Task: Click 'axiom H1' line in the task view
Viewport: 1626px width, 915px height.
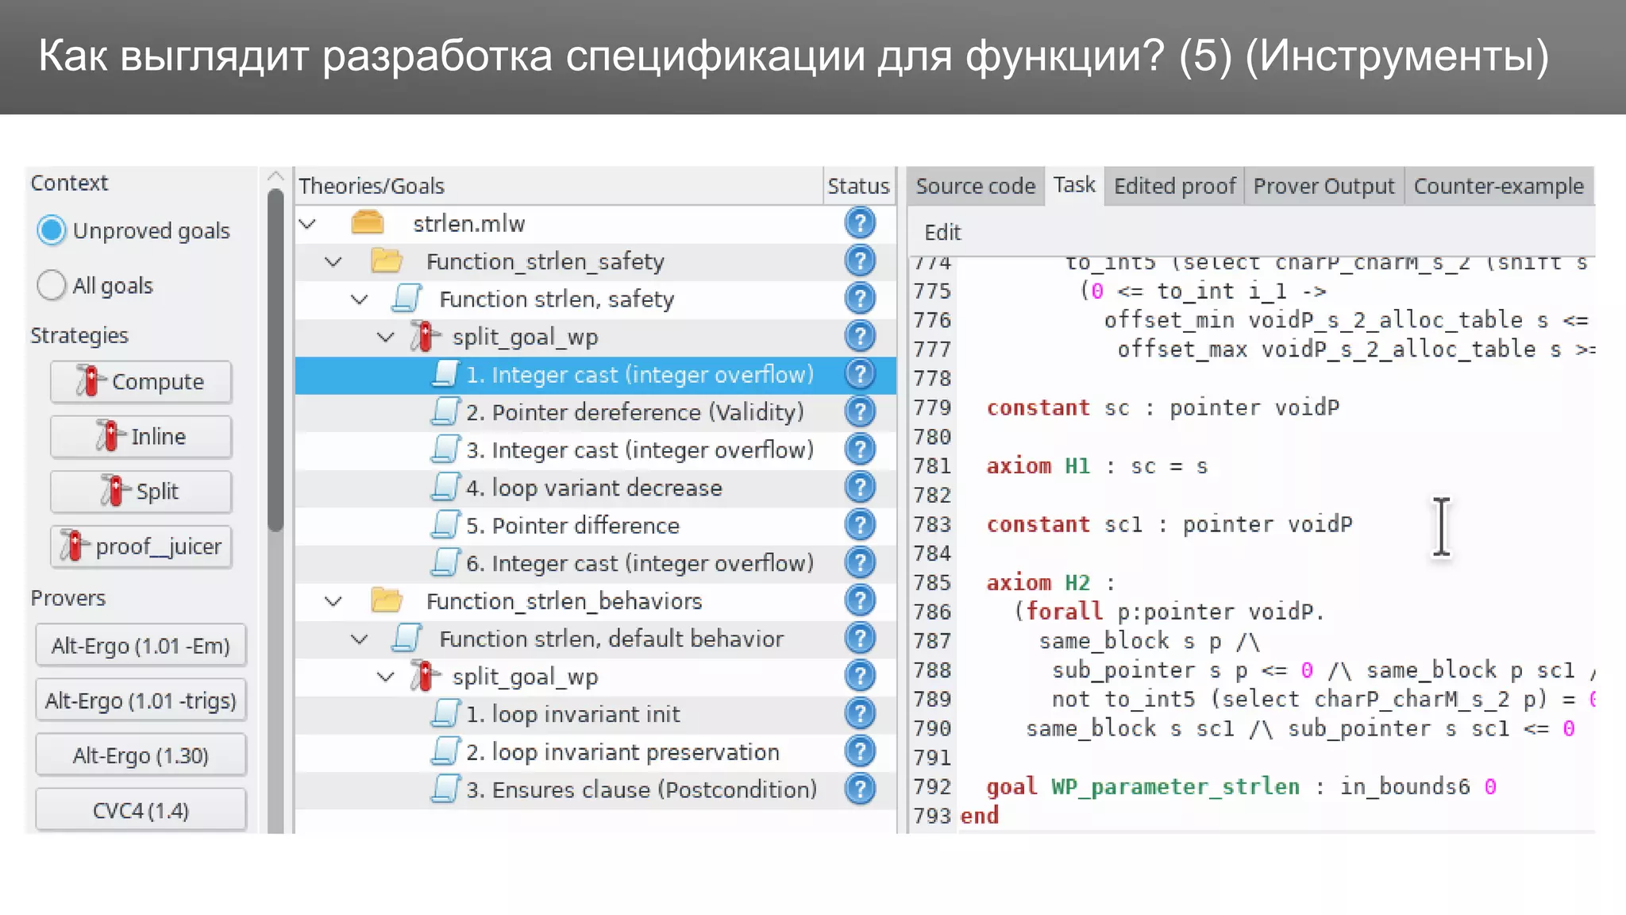Action: [1097, 465]
